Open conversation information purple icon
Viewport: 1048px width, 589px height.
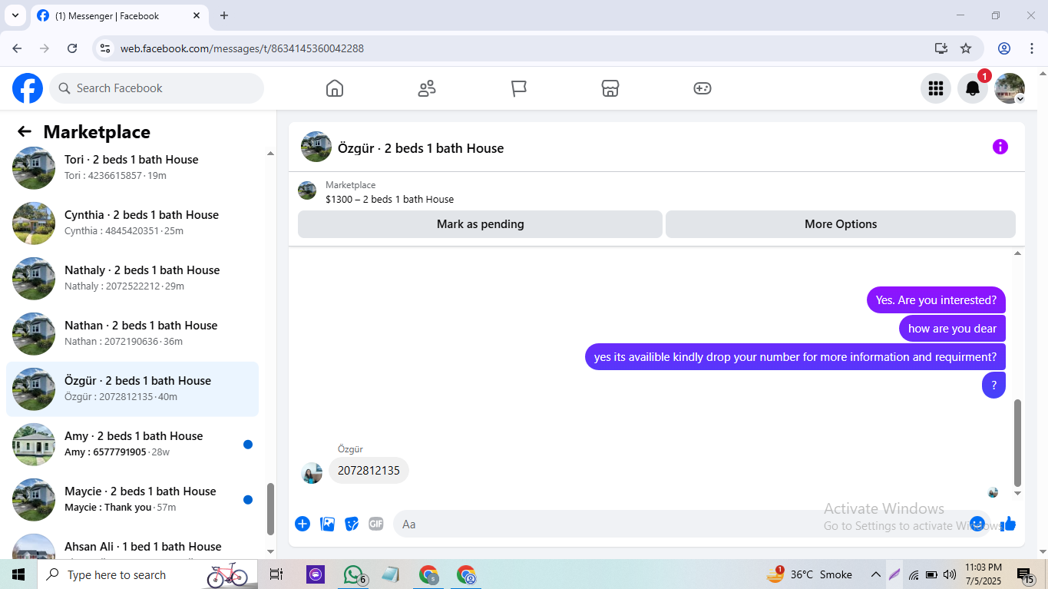1000,147
